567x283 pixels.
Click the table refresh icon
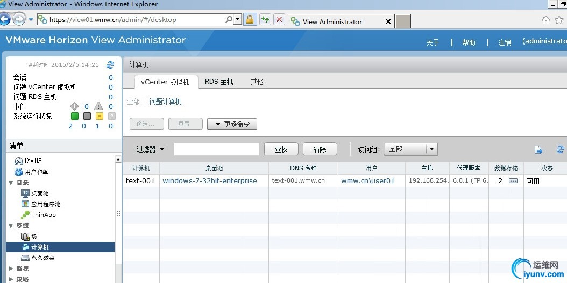pyautogui.click(x=561, y=149)
